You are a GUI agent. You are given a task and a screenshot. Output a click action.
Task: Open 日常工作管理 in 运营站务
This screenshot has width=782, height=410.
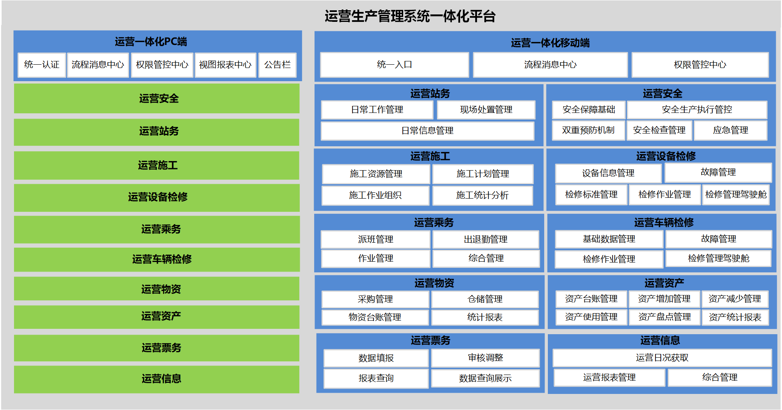(377, 110)
